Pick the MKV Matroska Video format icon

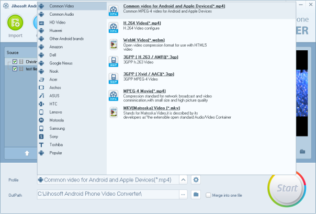(113, 111)
